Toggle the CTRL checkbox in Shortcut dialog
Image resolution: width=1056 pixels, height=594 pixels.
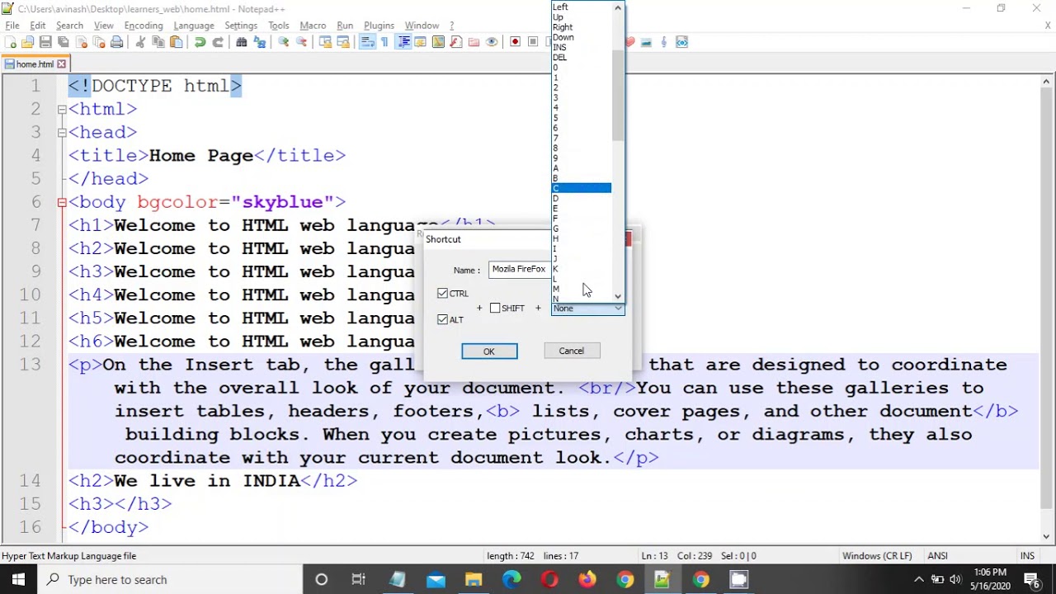(x=443, y=294)
